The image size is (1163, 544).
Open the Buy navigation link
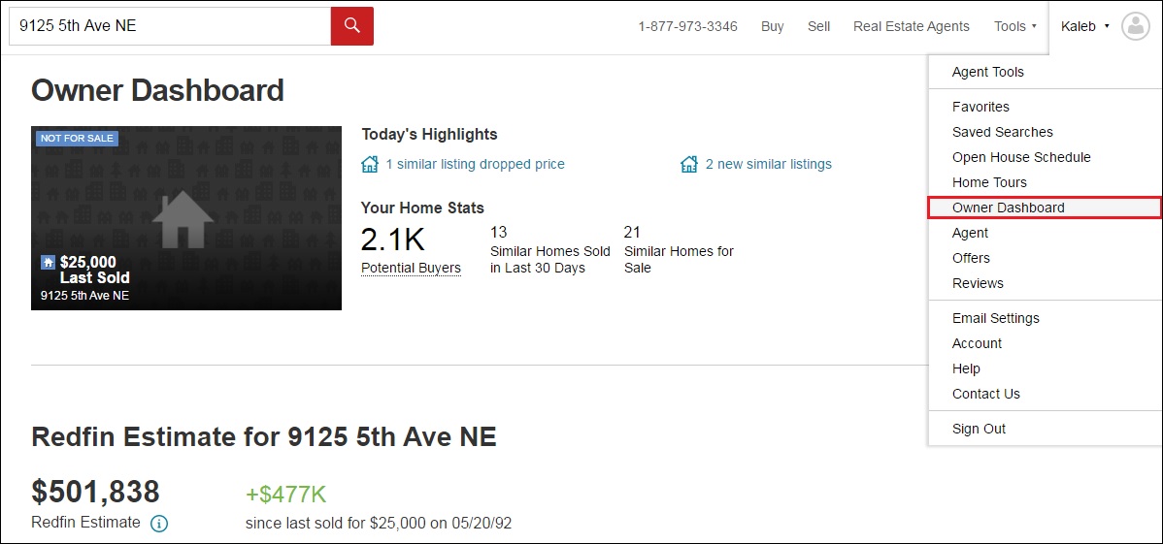pyautogui.click(x=772, y=27)
